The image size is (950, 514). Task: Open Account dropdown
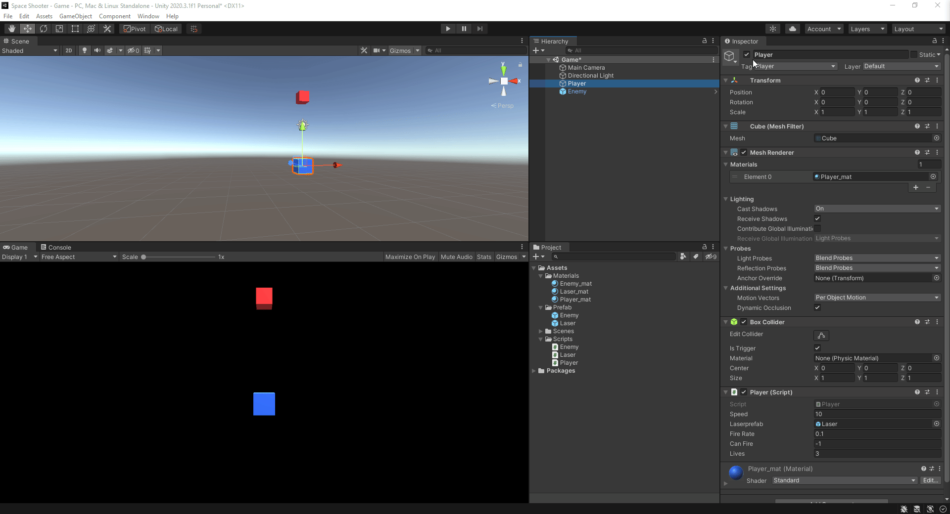pyautogui.click(x=824, y=29)
